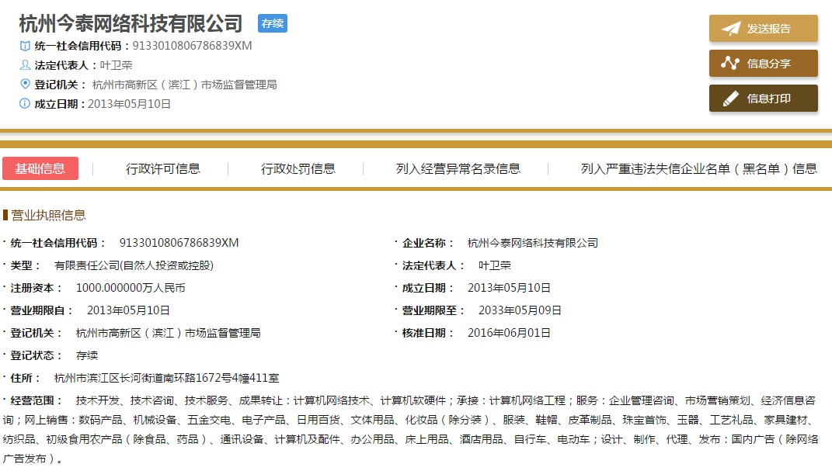
Task: View 列入经营异常名录信息 tab
Action: pos(458,168)
